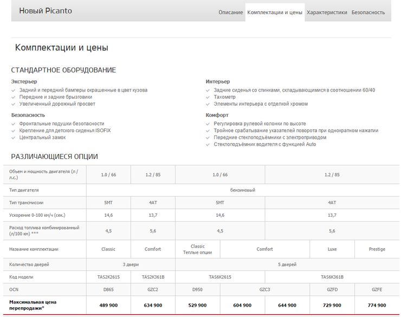Click the OCN row label

(x=14, y=290)
